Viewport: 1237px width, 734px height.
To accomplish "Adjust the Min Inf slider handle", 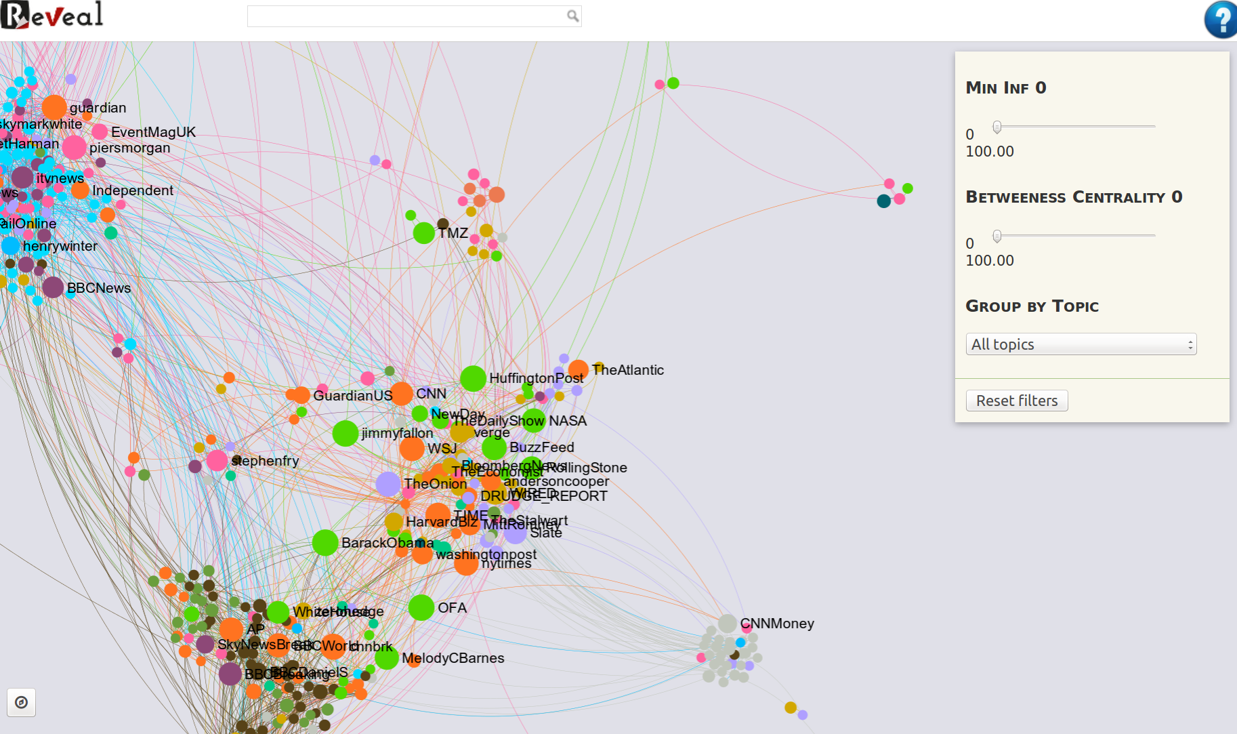I will pyautogui.click(x=997, y=127).
